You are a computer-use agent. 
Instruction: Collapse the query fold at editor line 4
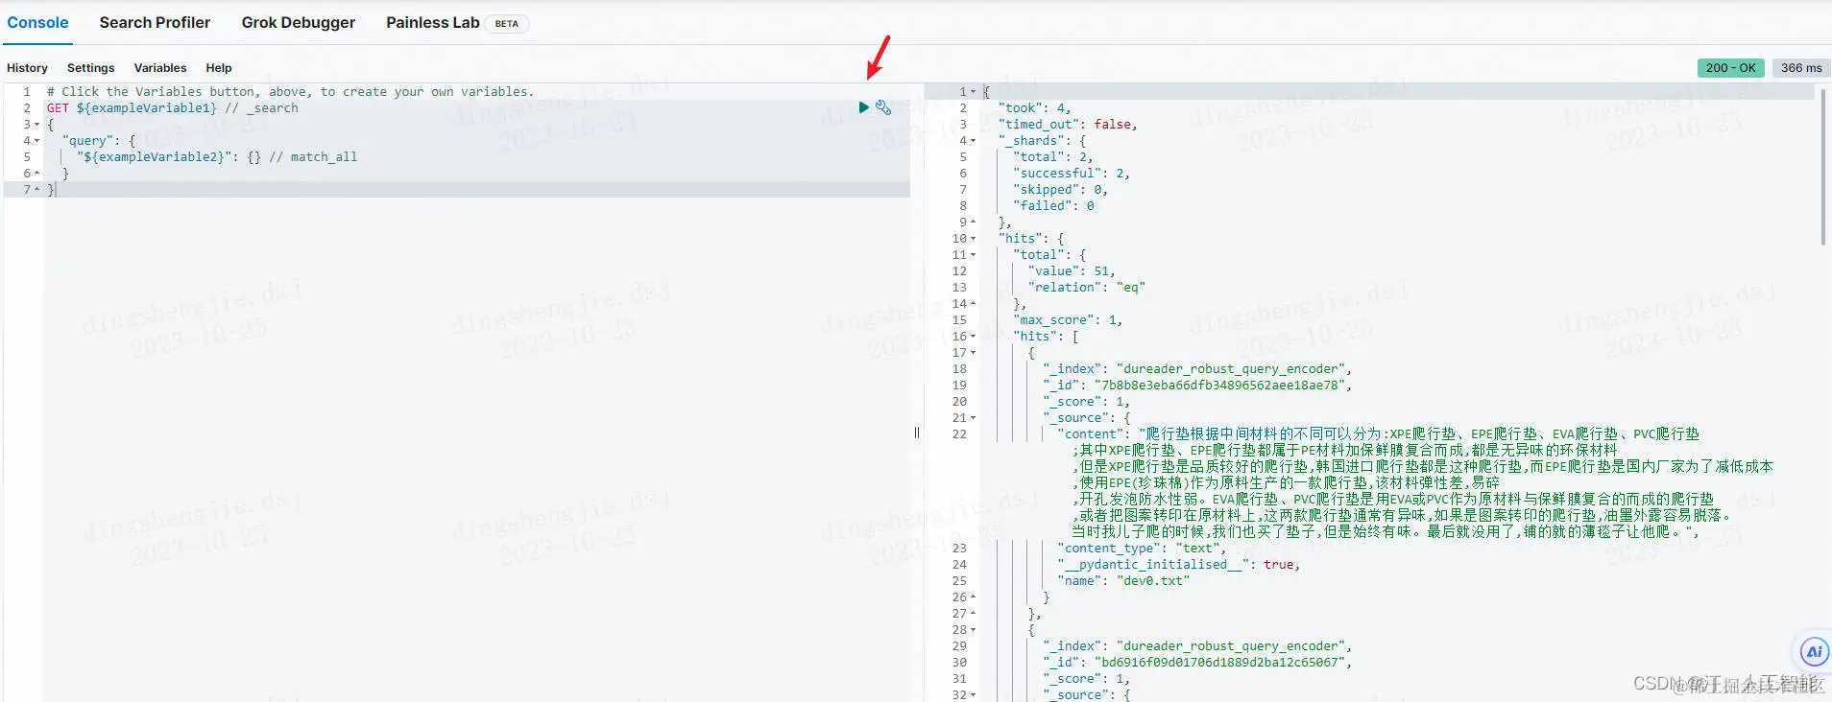click(36, 141)
